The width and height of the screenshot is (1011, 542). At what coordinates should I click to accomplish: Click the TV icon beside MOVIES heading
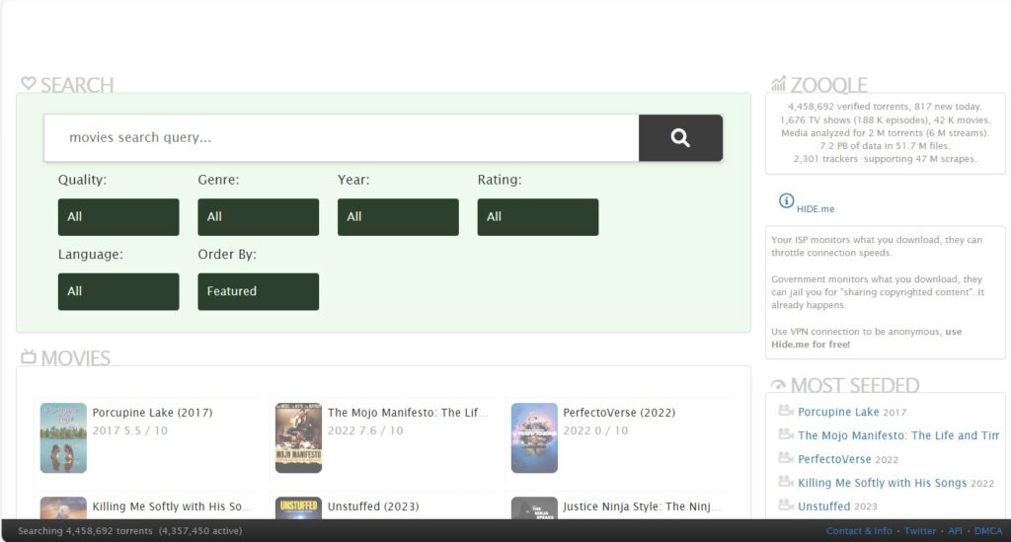pos(29,356)
